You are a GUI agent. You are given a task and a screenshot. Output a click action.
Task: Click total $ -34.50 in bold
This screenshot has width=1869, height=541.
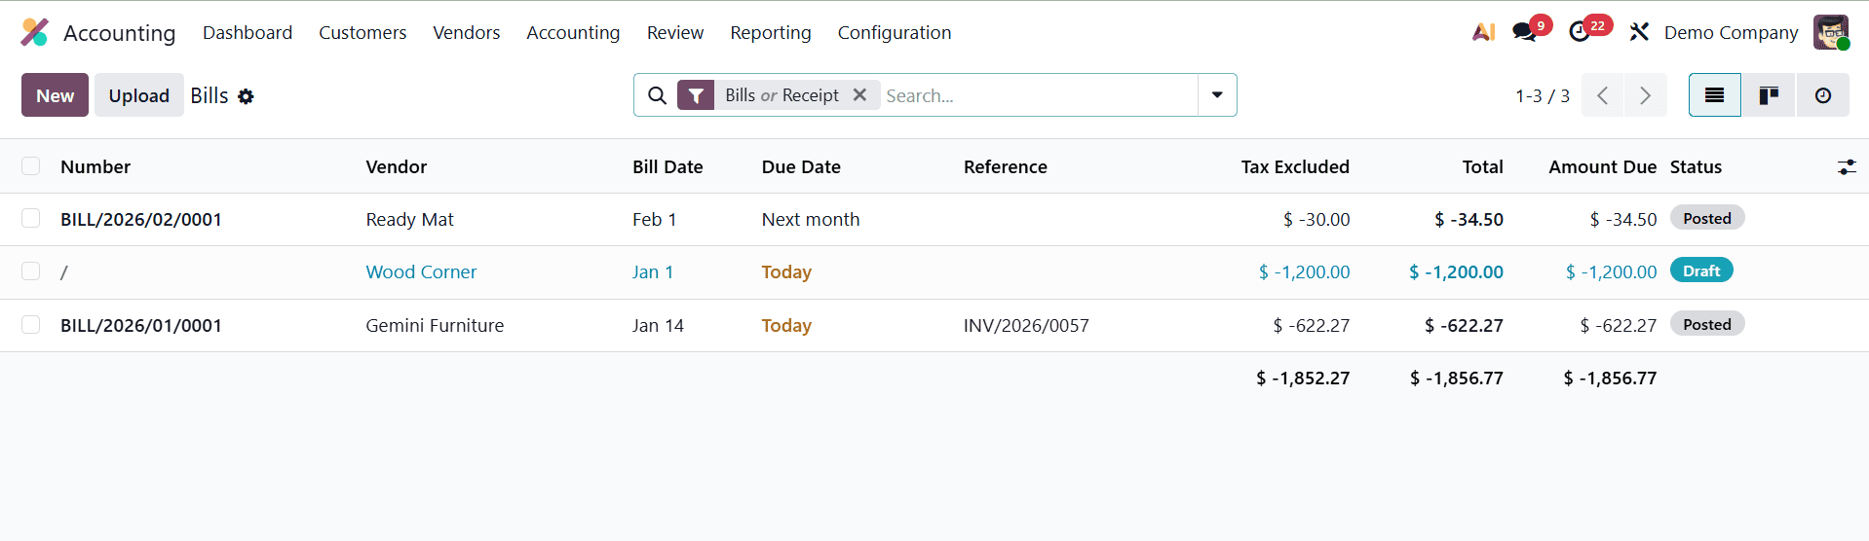(1468, 219)
